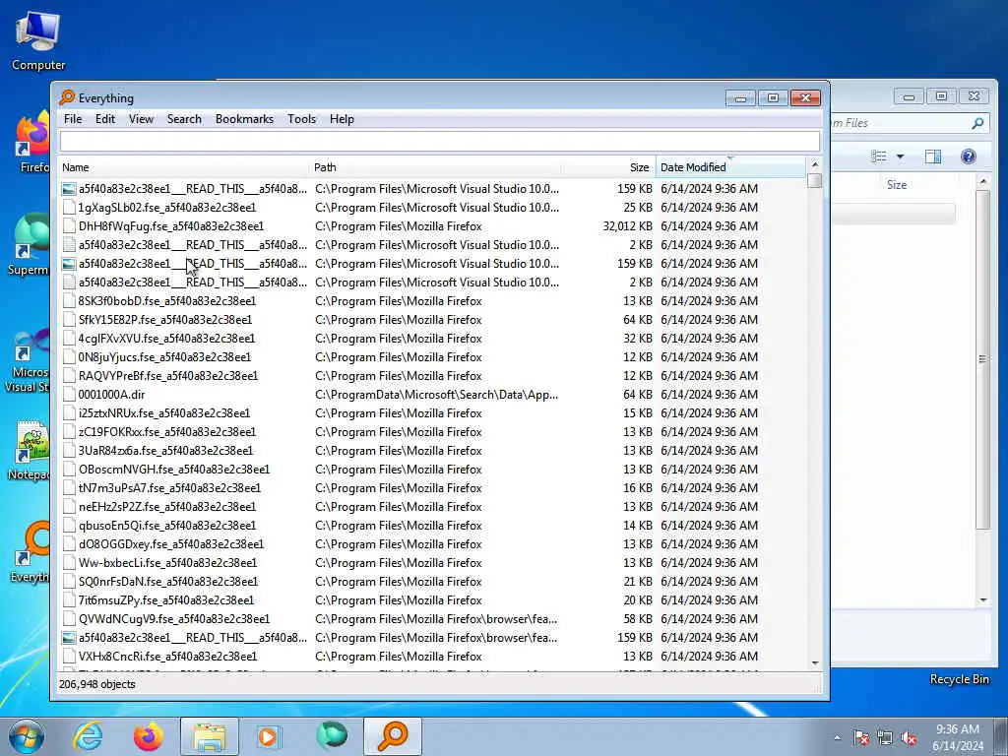The image size is (1008, 756).
Task: Click the muted volume tray icon
Action: click(909, 738)
